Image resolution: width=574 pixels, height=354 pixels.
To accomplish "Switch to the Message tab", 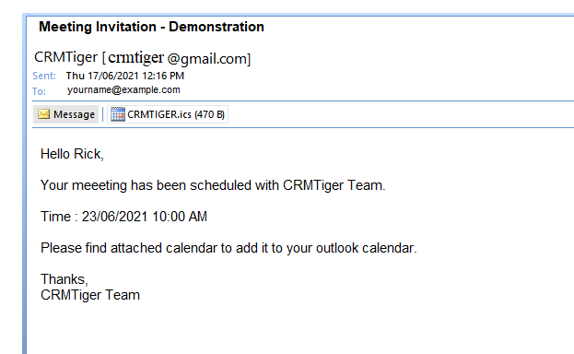I will tap(66, 114).
